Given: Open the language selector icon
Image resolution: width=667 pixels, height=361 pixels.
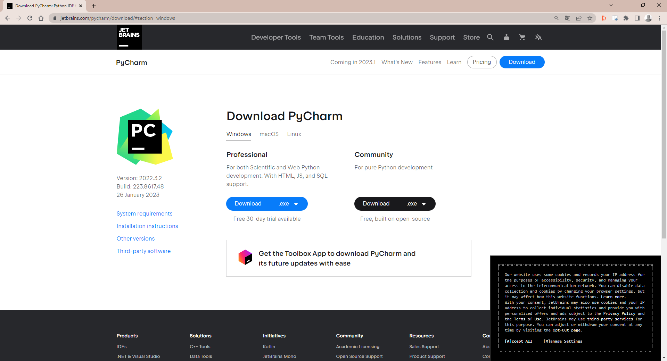Looking at the screenshot, I should pyautogui.click(x=538, y=37).
